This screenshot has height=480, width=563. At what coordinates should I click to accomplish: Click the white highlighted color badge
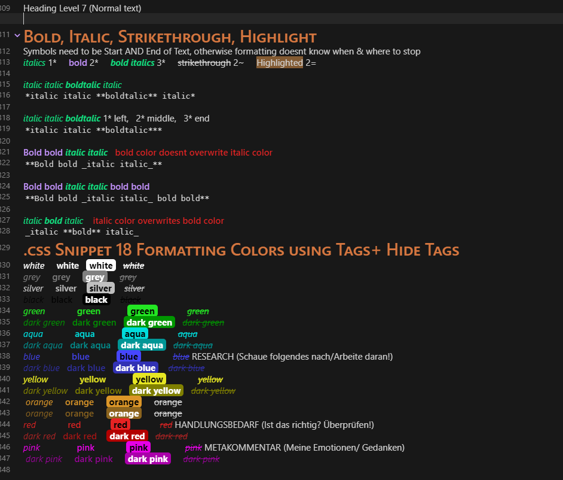coord(100,265)
